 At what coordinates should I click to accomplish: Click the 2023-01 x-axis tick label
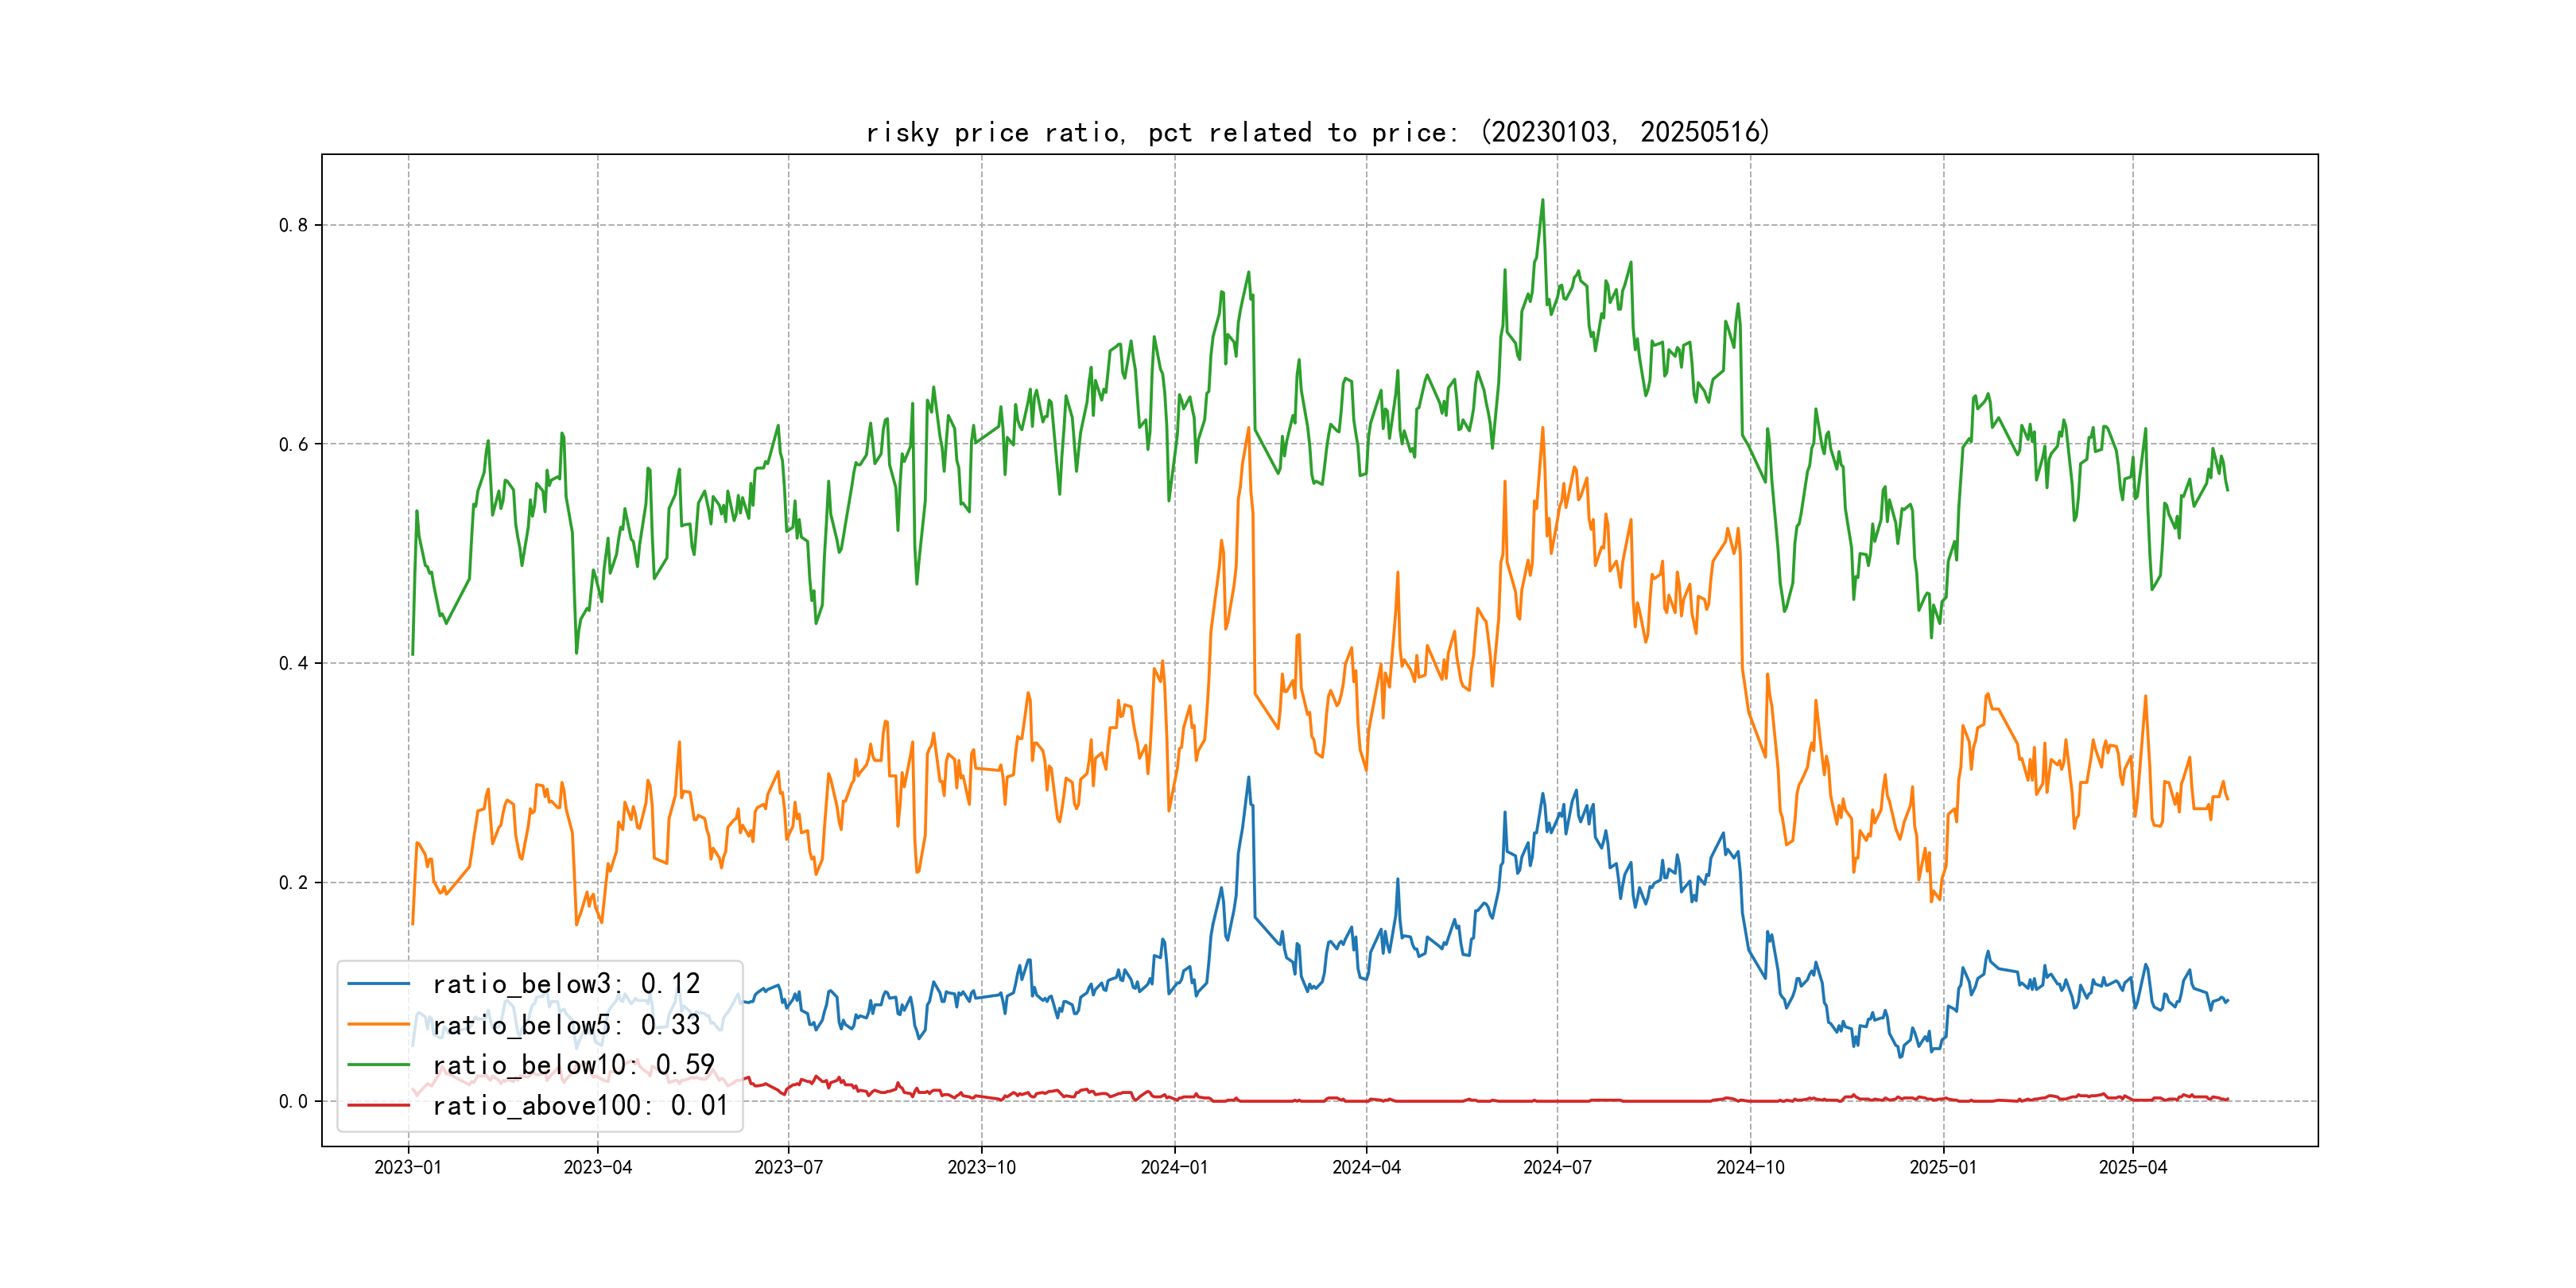[x=408, y=1167]
